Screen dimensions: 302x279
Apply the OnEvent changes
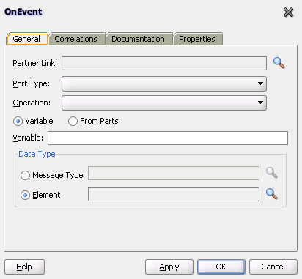click(x=169, y=267)
